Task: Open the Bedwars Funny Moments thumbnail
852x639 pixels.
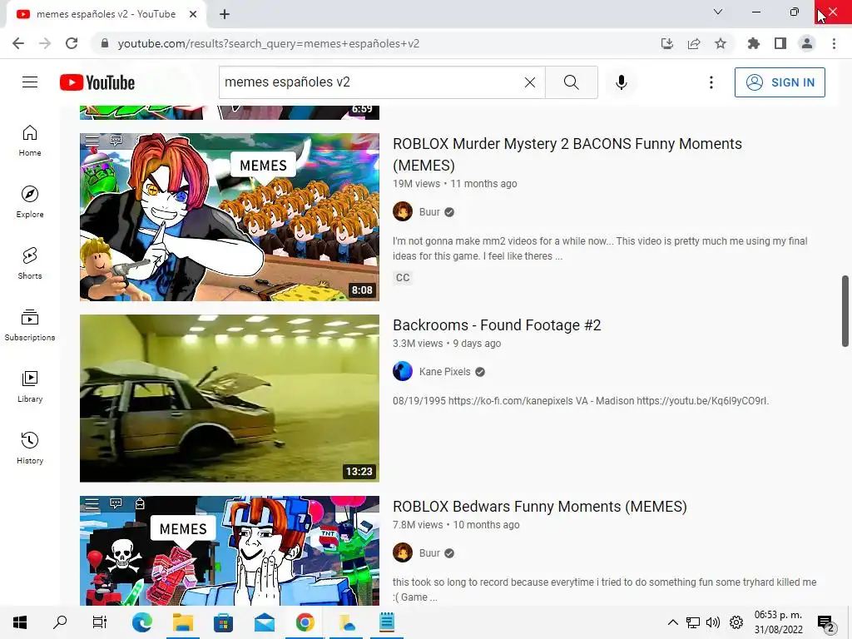Action: 230,551
